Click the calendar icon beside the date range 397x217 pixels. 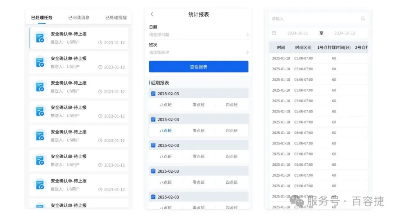(274, 33)
